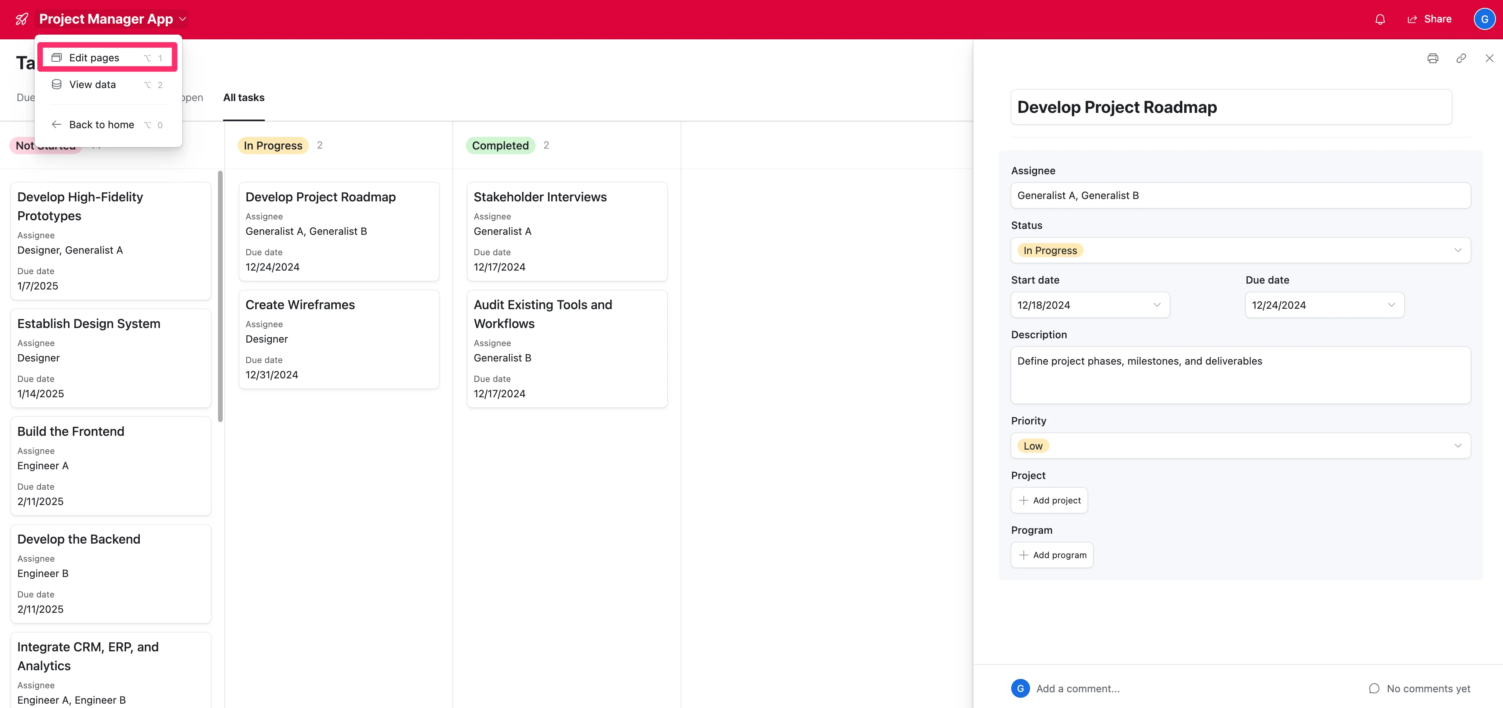Click the comment bubble icon
Image resolution: width=1503 pixels, height=708 pixels.
pos(1374,688)
